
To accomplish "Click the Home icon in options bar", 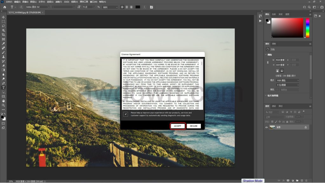I will tap(4, 7).
